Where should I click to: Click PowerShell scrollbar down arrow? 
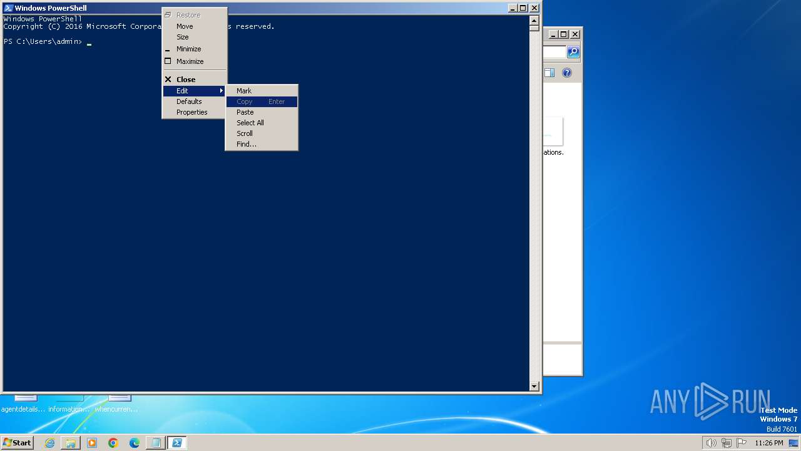[534, 386]
